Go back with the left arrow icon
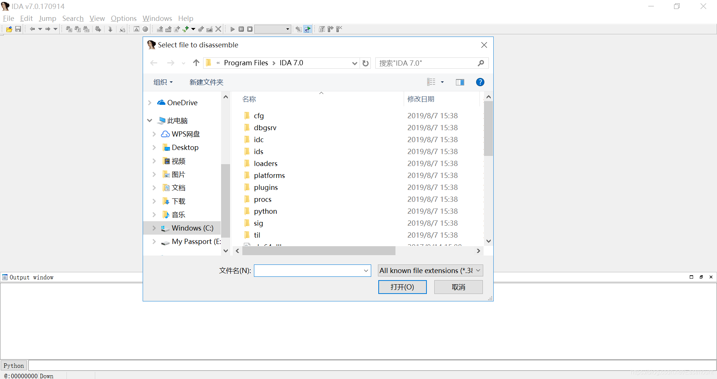 (x=32, y=29)
